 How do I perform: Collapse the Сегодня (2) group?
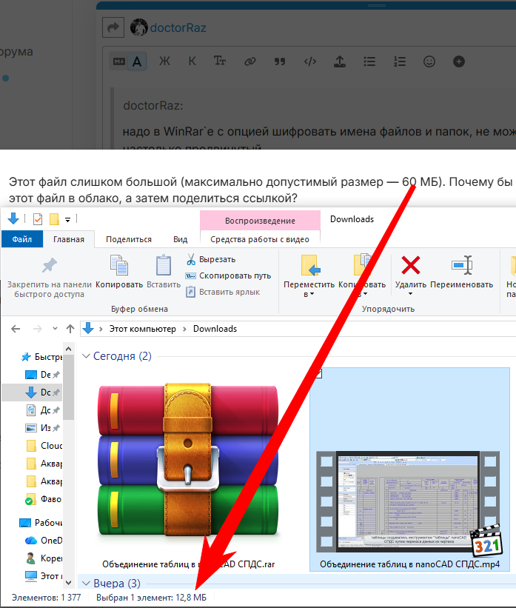point(87,356)
